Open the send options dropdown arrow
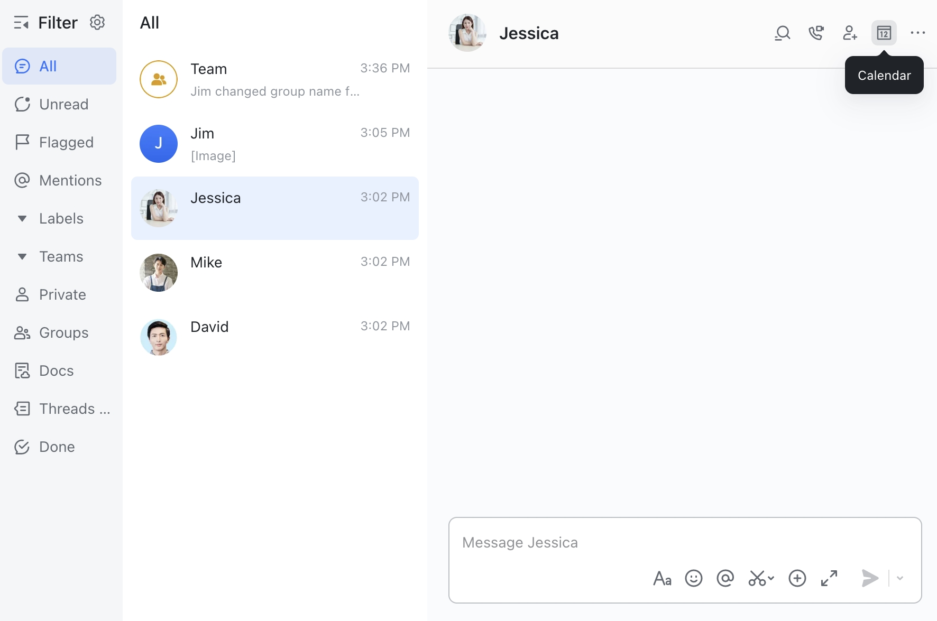Screen dimensions: 937x621 [900, 578]
